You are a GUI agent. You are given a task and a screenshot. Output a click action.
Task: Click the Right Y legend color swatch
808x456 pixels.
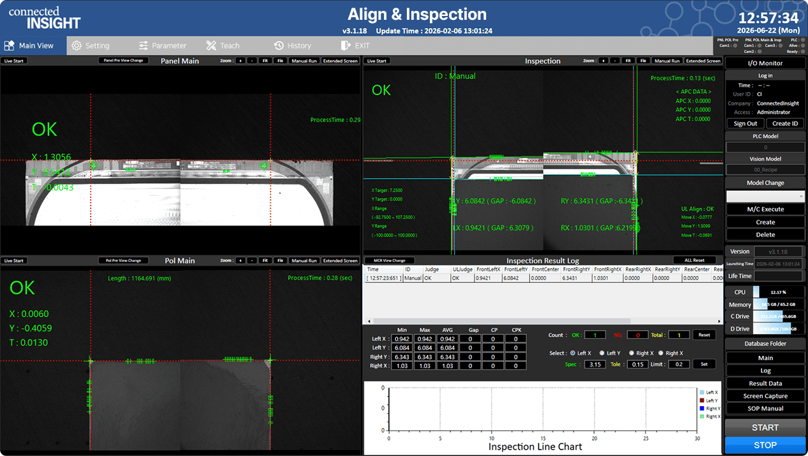point(702,408)
